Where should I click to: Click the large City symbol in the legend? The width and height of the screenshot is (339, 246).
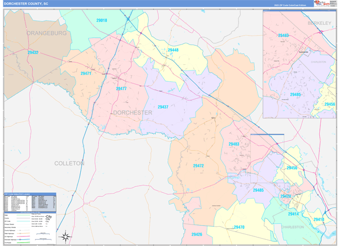click(x=49, y=218)
